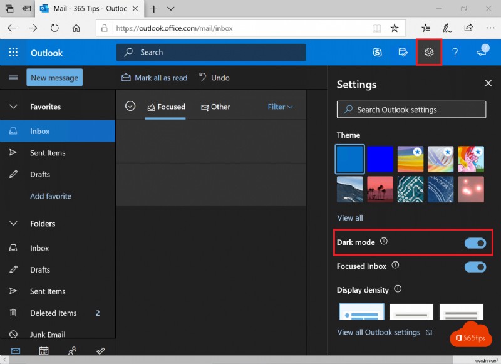Image resolution: width=501 pixels, height=364 pixels.
Task: Click the browser Forward arrow
Action: click(x=33, y=28)
